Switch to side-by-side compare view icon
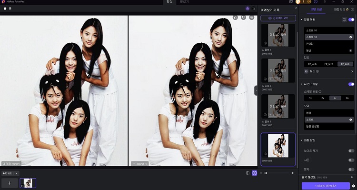Viewport: 357px width, 190px height. point(254,173)
